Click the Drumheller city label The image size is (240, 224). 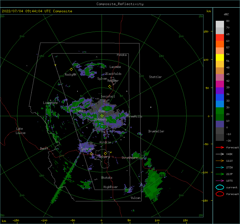coord(156,131)
